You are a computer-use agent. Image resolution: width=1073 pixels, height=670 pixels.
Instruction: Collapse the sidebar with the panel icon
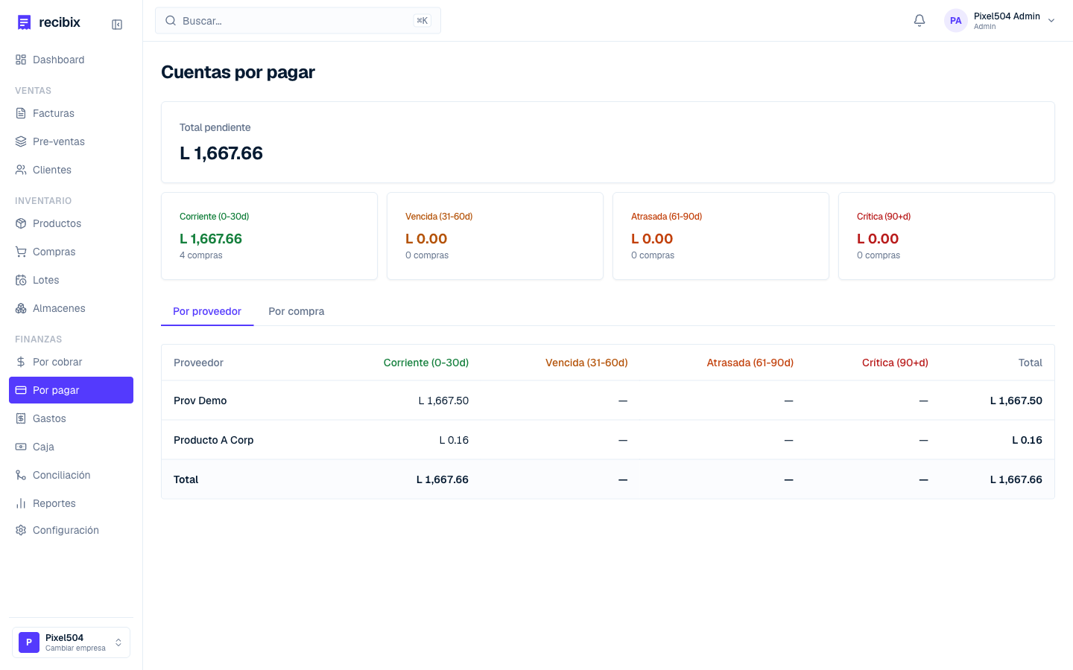[117, 25]
